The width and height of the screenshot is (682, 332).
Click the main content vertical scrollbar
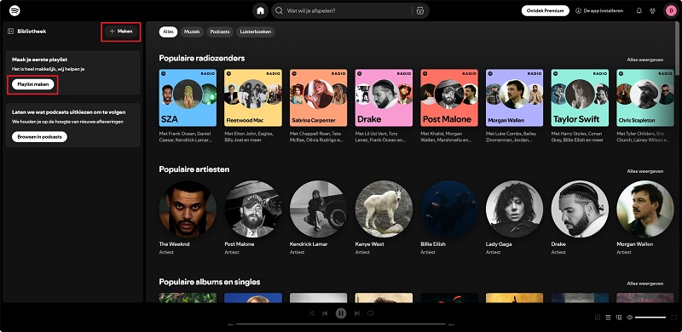(677, 48)
